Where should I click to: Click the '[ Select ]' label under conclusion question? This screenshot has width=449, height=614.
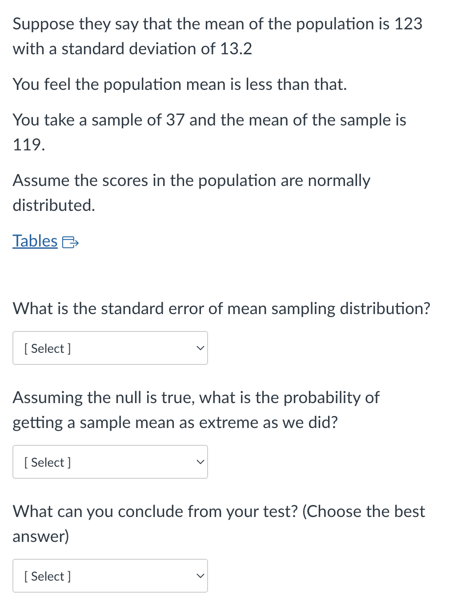(48, 576)
